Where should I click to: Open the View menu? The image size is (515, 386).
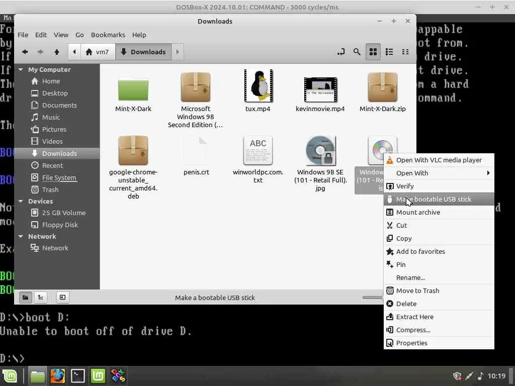pos(61,35)
